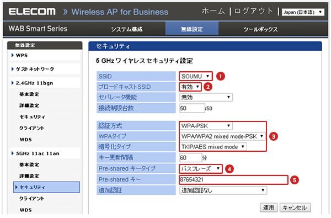This screenshot has width=331, height=218.
Task: Open クライアント under 2.4GHz 11bgn
Action: pos(31,128)
